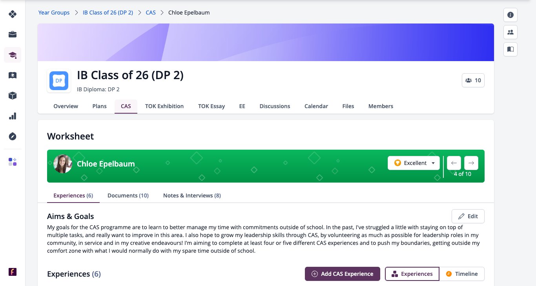This screenshot has height=286, width=536.
Task: Switch to Experiences view toggle
Action: (x=412, y=274)
